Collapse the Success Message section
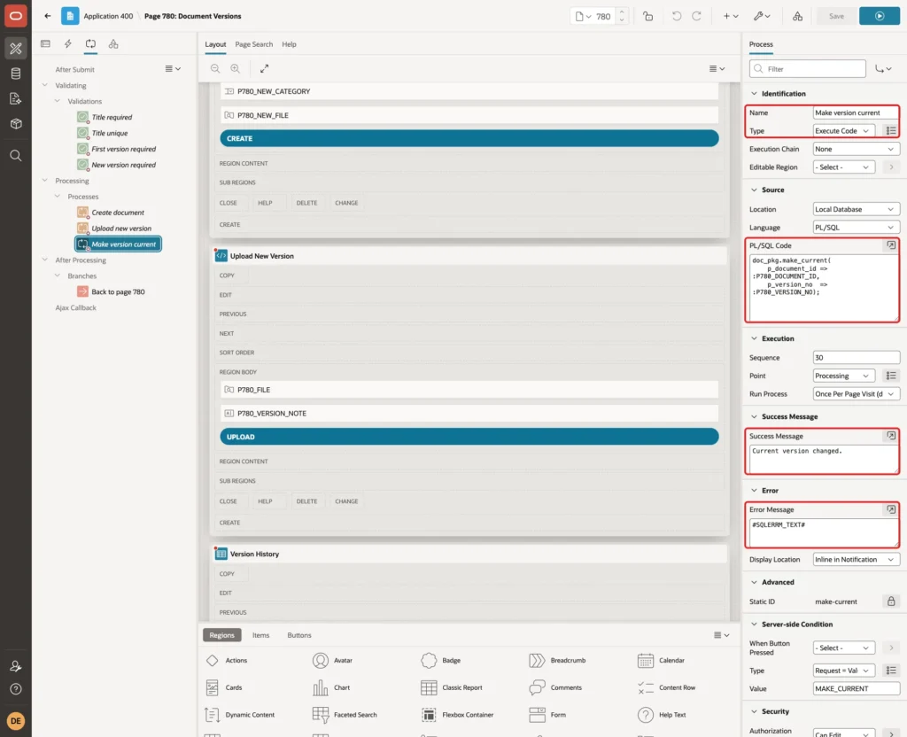The width and height of the screenshot is (907, 737). (754, 416)
